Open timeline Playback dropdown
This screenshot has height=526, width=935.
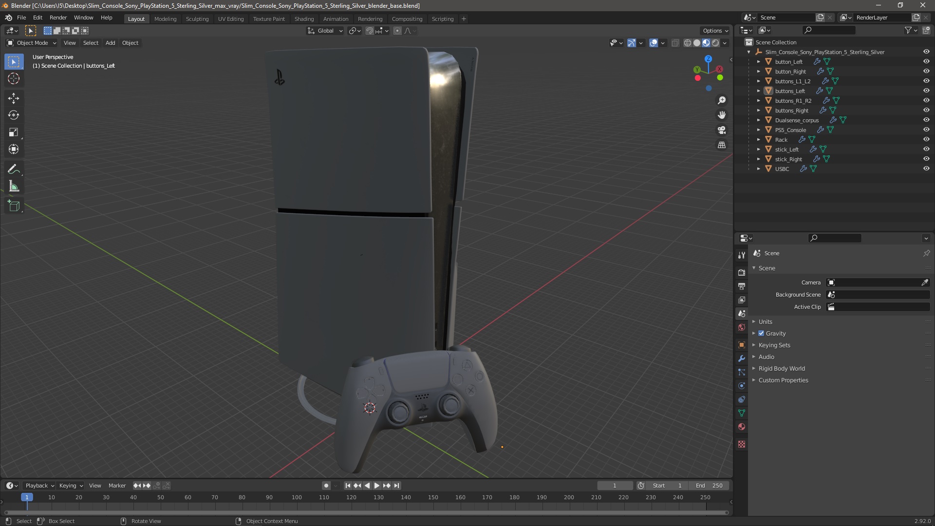pyautogui.click(x=39, y=486)
